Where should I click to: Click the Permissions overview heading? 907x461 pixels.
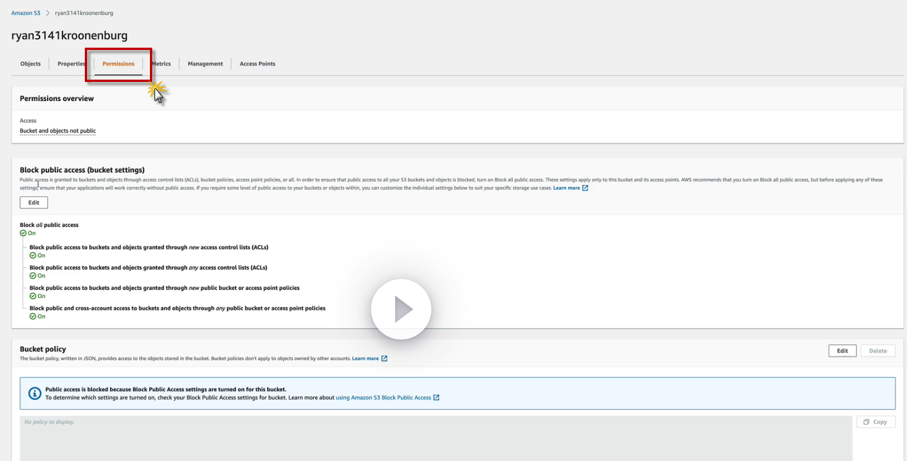pyautogui.click(x=57, y=99)
